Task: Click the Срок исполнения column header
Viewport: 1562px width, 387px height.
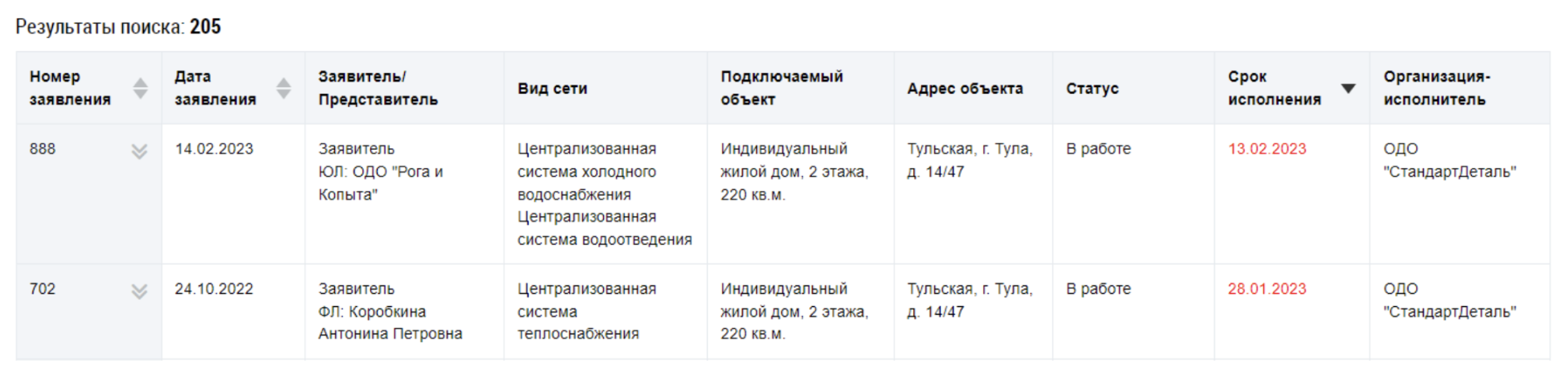Action: [x=1274, y=89]
